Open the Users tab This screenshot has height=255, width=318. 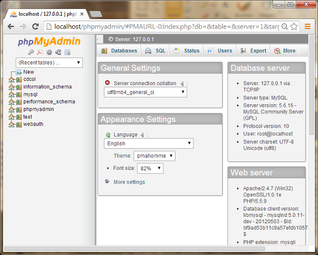click(x=219, y=51)
